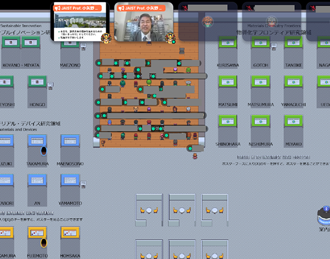Click the 'aterials and Devices' heading text

[x=18, y=129]
